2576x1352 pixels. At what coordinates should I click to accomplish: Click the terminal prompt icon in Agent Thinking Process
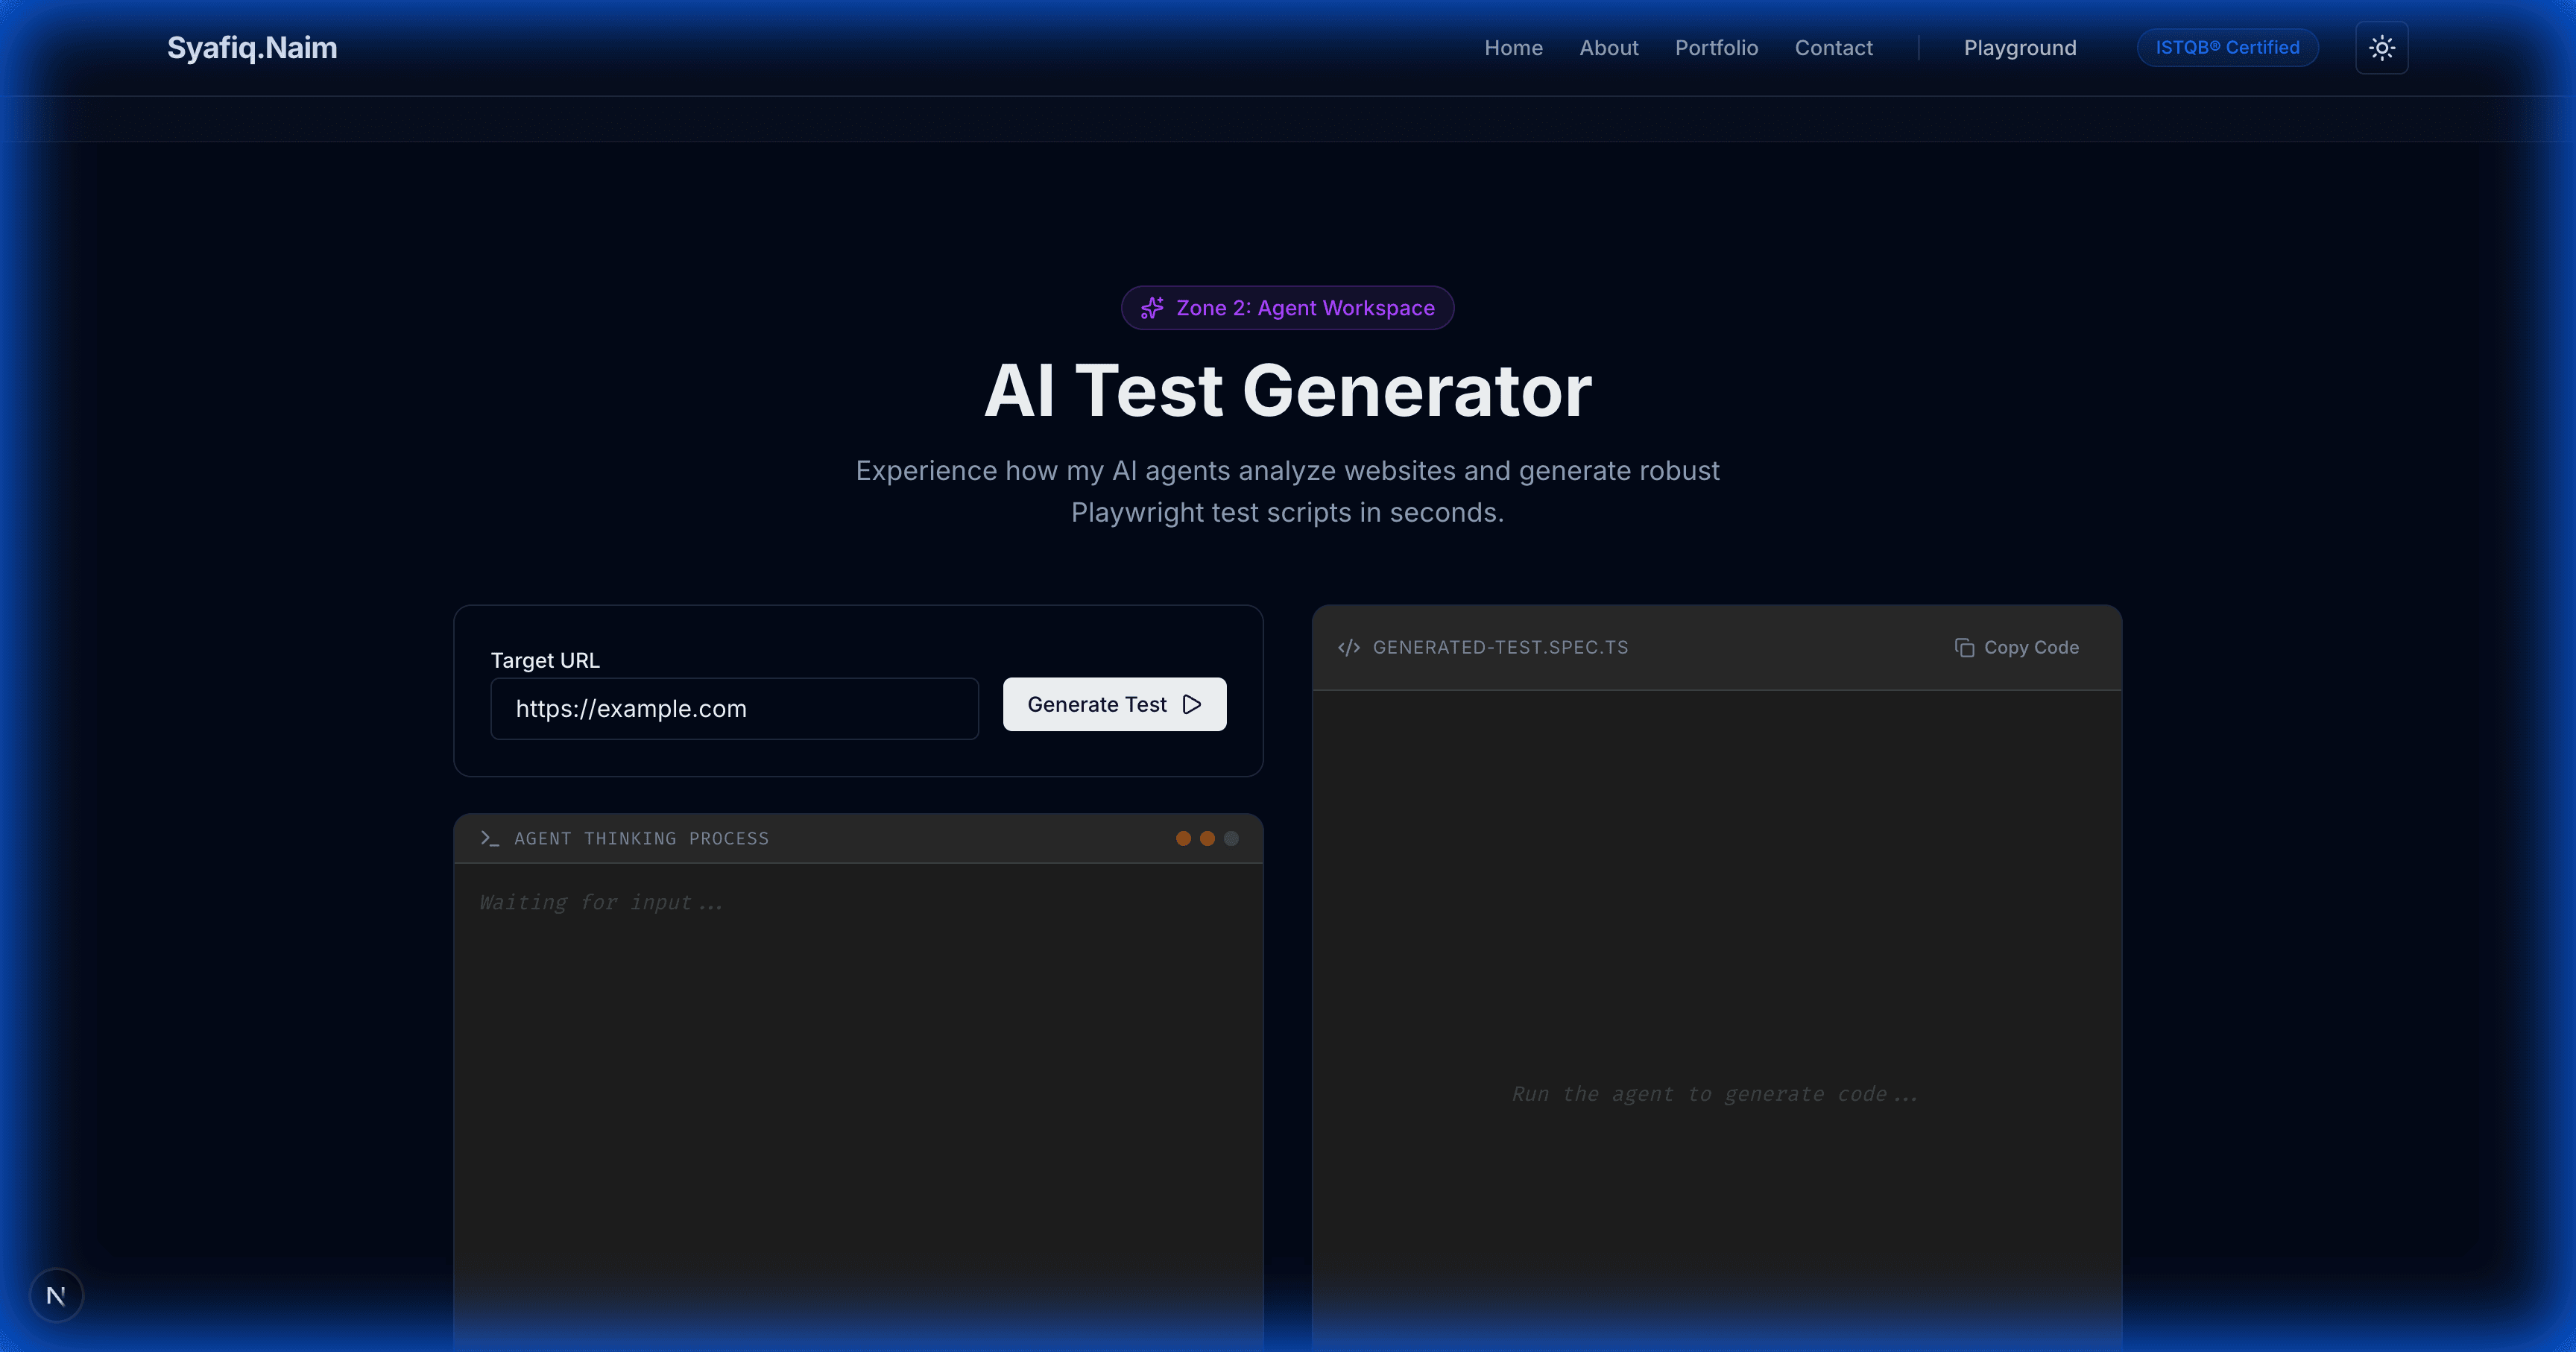pos(489,839)
